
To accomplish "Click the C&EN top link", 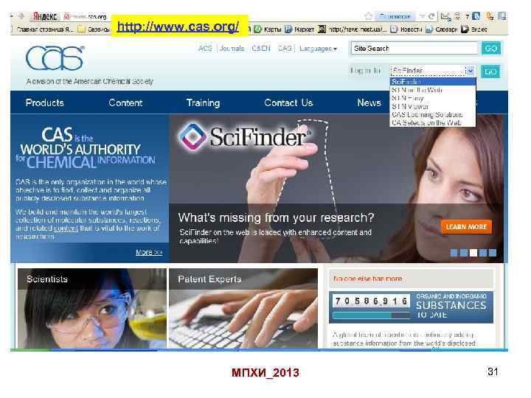I will point(261,49).
